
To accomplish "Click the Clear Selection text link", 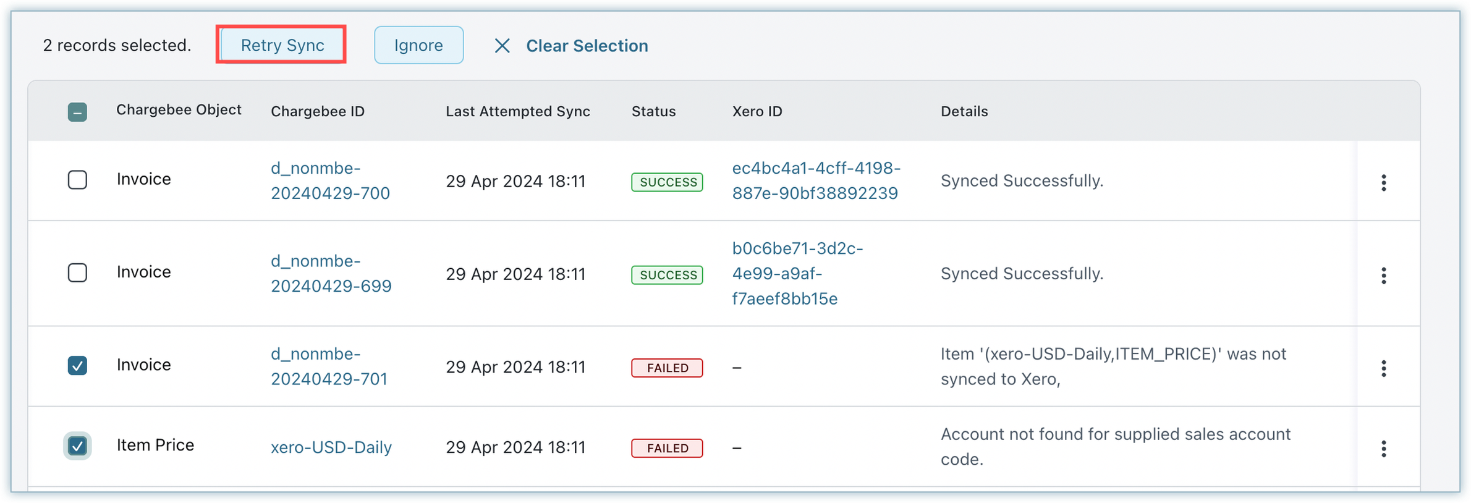I will pyautogui.click(x=587, y=46).
